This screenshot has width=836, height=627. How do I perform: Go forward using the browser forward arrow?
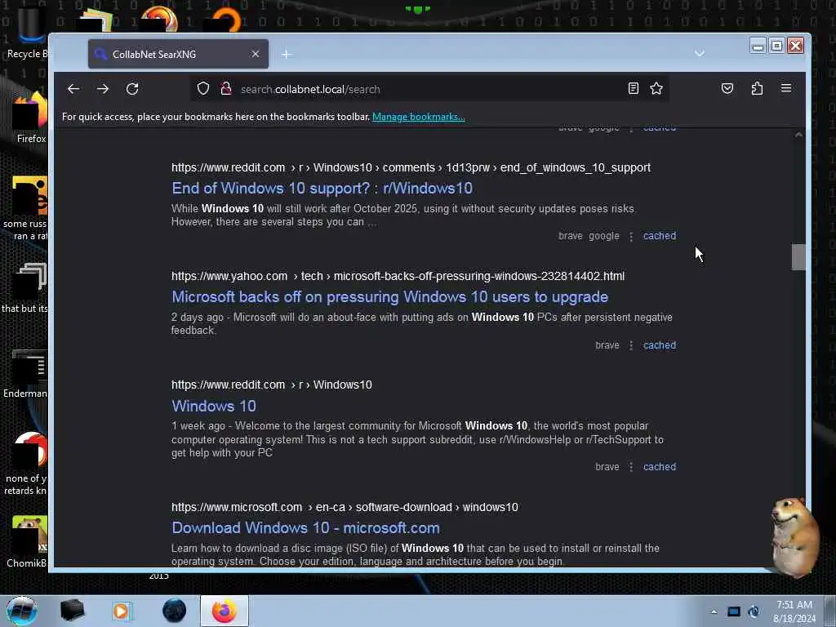click(103, 89)
